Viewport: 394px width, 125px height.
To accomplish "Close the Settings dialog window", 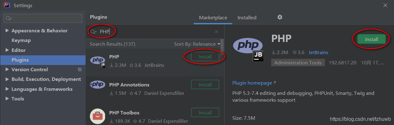I will click(x=385, y=5).
